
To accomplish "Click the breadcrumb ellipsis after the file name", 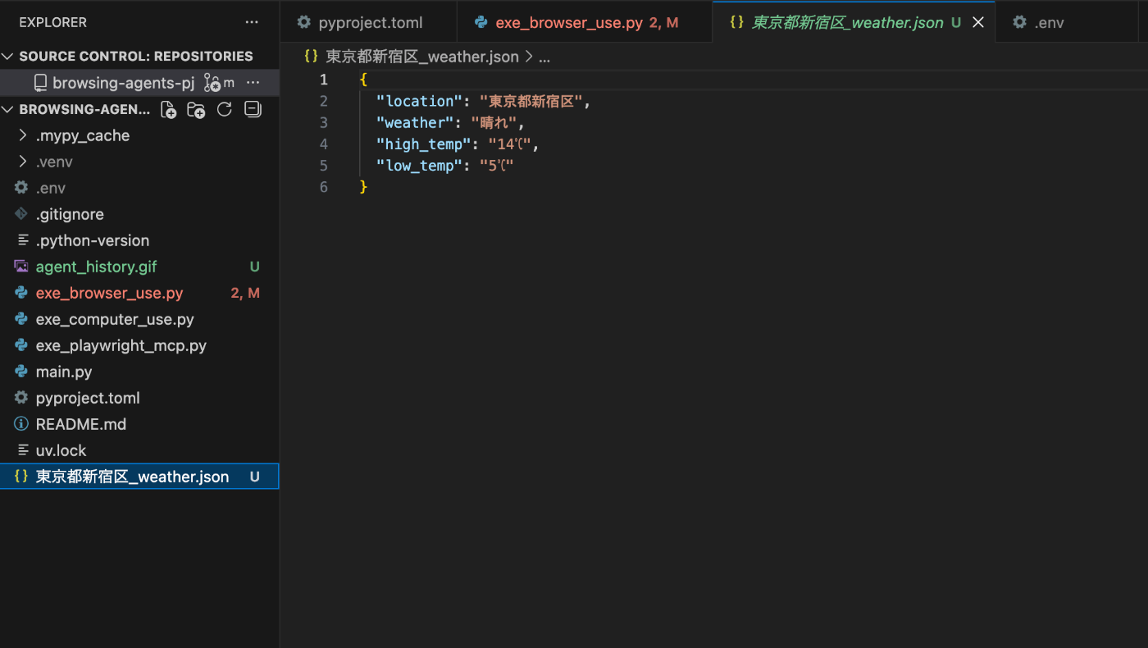I will 544,57.
